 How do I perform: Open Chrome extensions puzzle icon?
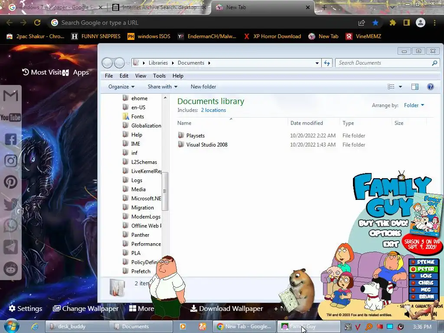[x=392, y=23]
